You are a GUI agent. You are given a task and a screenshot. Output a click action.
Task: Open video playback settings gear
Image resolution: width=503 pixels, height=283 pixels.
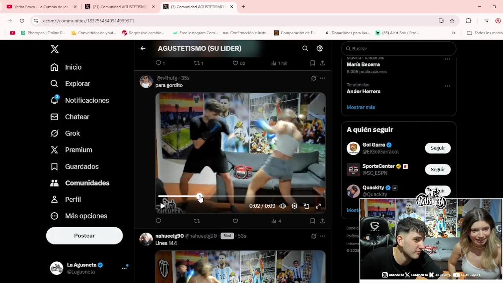tap(294, 206)
